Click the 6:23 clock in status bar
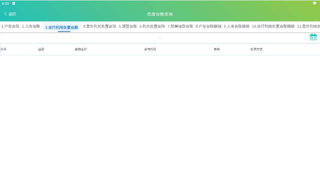 coord(6,4)
